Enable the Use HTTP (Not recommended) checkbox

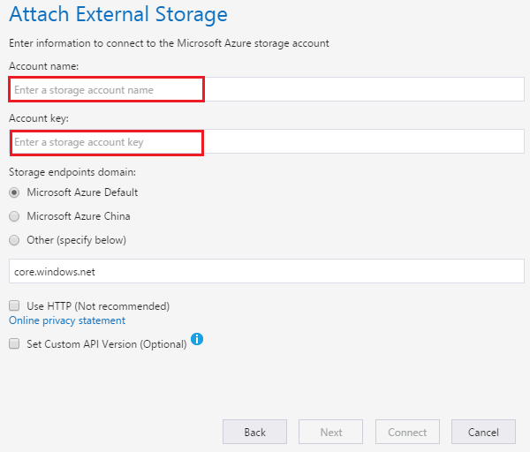pos(14,306)
